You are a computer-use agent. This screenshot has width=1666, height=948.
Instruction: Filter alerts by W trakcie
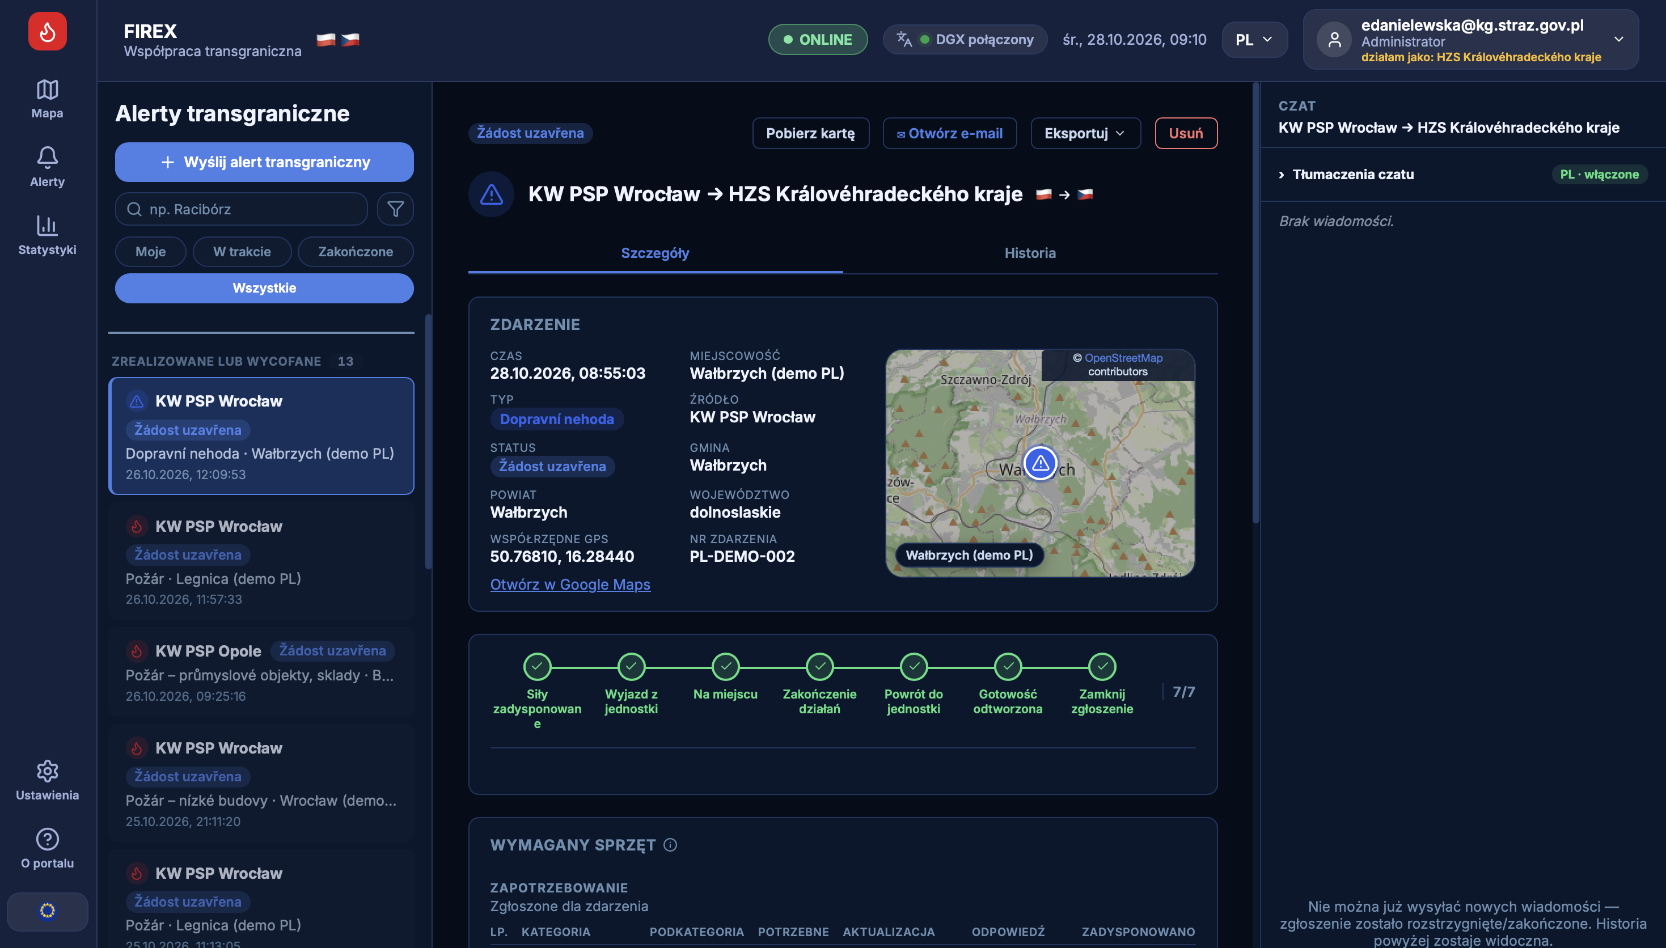242,251
